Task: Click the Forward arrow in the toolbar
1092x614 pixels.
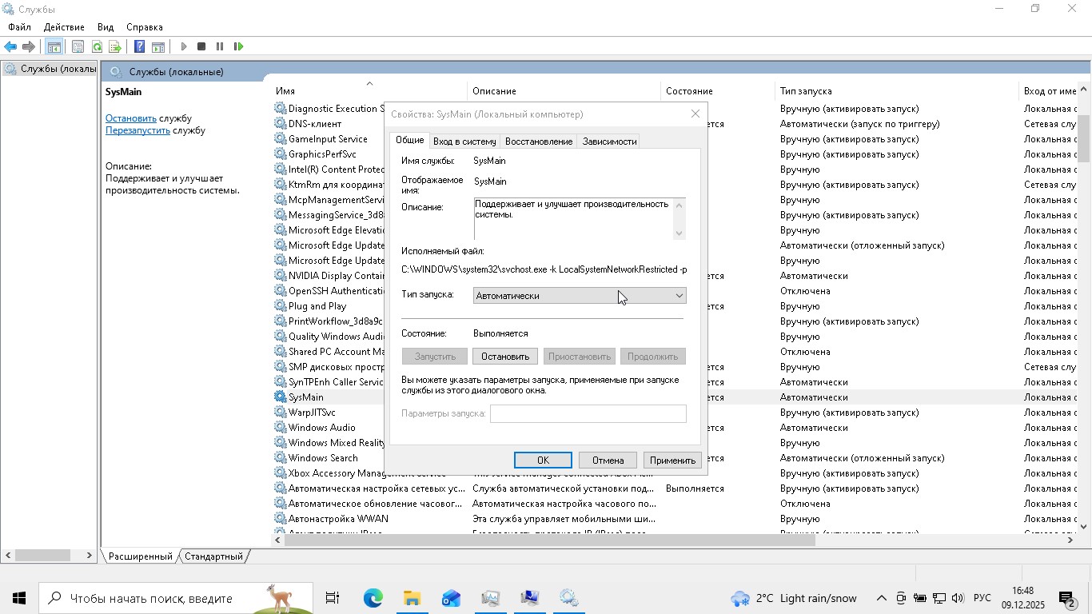Action: (29, 46)
